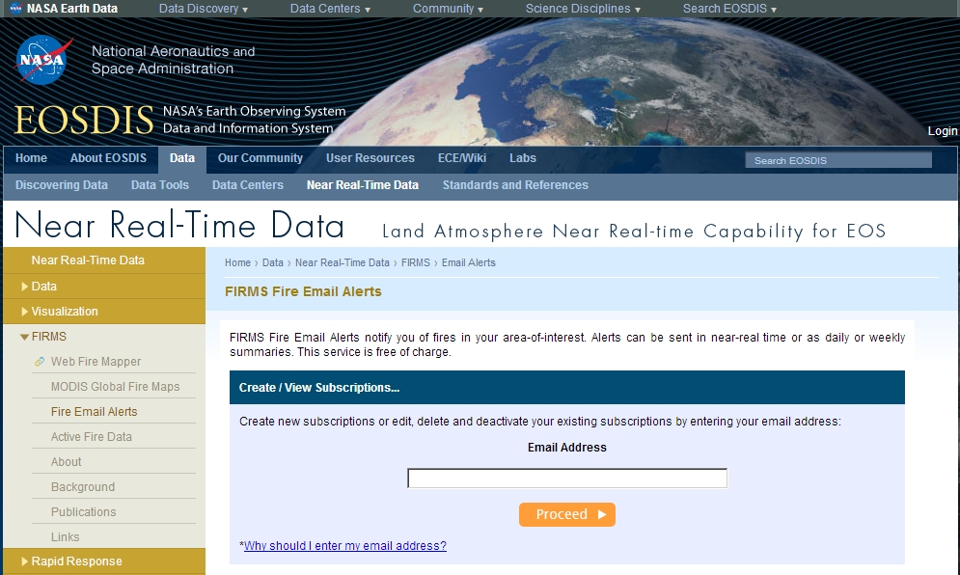Image resolution: width=960 pixels, height=575 pixels.
Task: Open the About EOSDIS tab
Action: [108, 158]
